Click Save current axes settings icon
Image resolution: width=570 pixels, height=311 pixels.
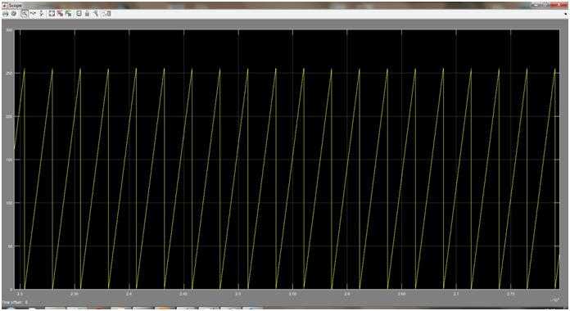tap(60, 14)
